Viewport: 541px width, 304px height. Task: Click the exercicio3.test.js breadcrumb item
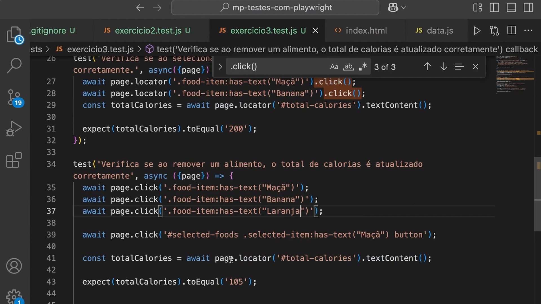[x=100, y=49]
